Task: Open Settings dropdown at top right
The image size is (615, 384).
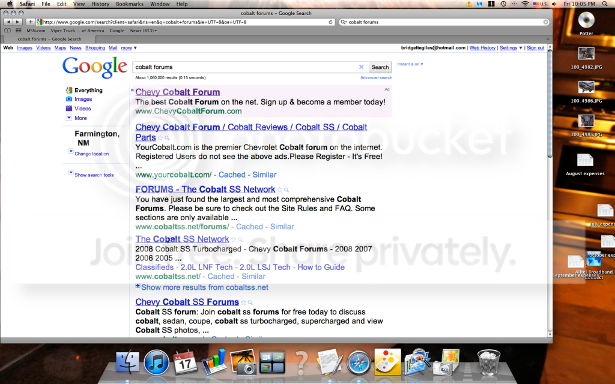Action: 510,48
